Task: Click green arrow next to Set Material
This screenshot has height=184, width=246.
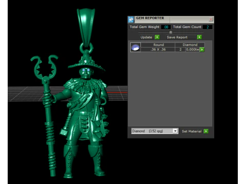Action: click(206, 131)
